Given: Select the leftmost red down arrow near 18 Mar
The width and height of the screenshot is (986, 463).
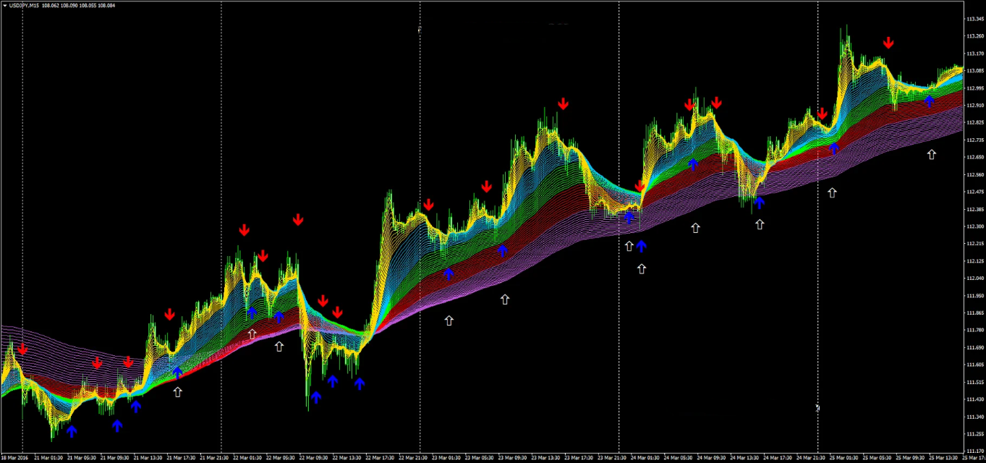Looking at the screenshot, I should pyautogui.click(x=22, y=349).
